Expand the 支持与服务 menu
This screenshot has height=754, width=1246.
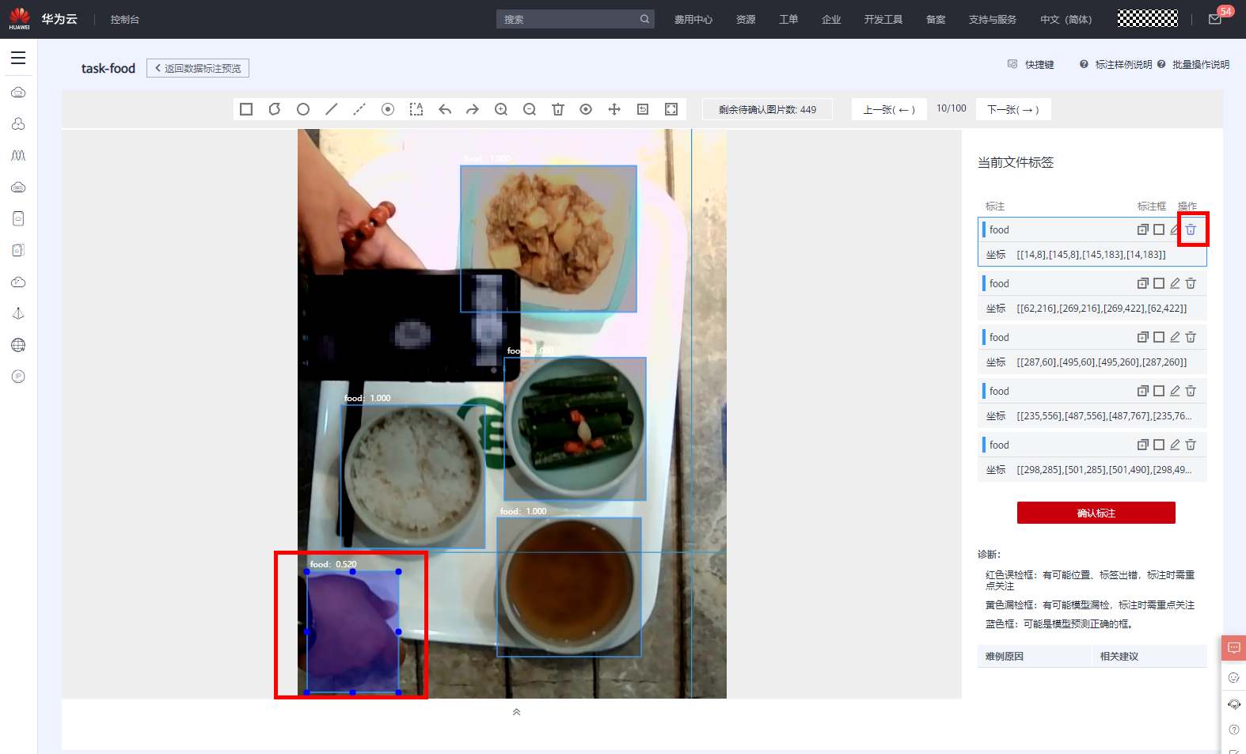(992, 20)
